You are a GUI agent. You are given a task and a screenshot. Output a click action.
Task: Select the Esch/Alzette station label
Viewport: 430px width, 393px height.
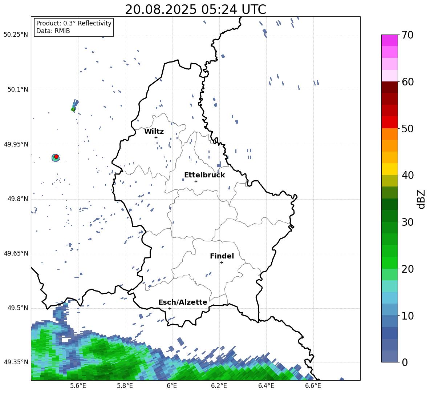183,302
